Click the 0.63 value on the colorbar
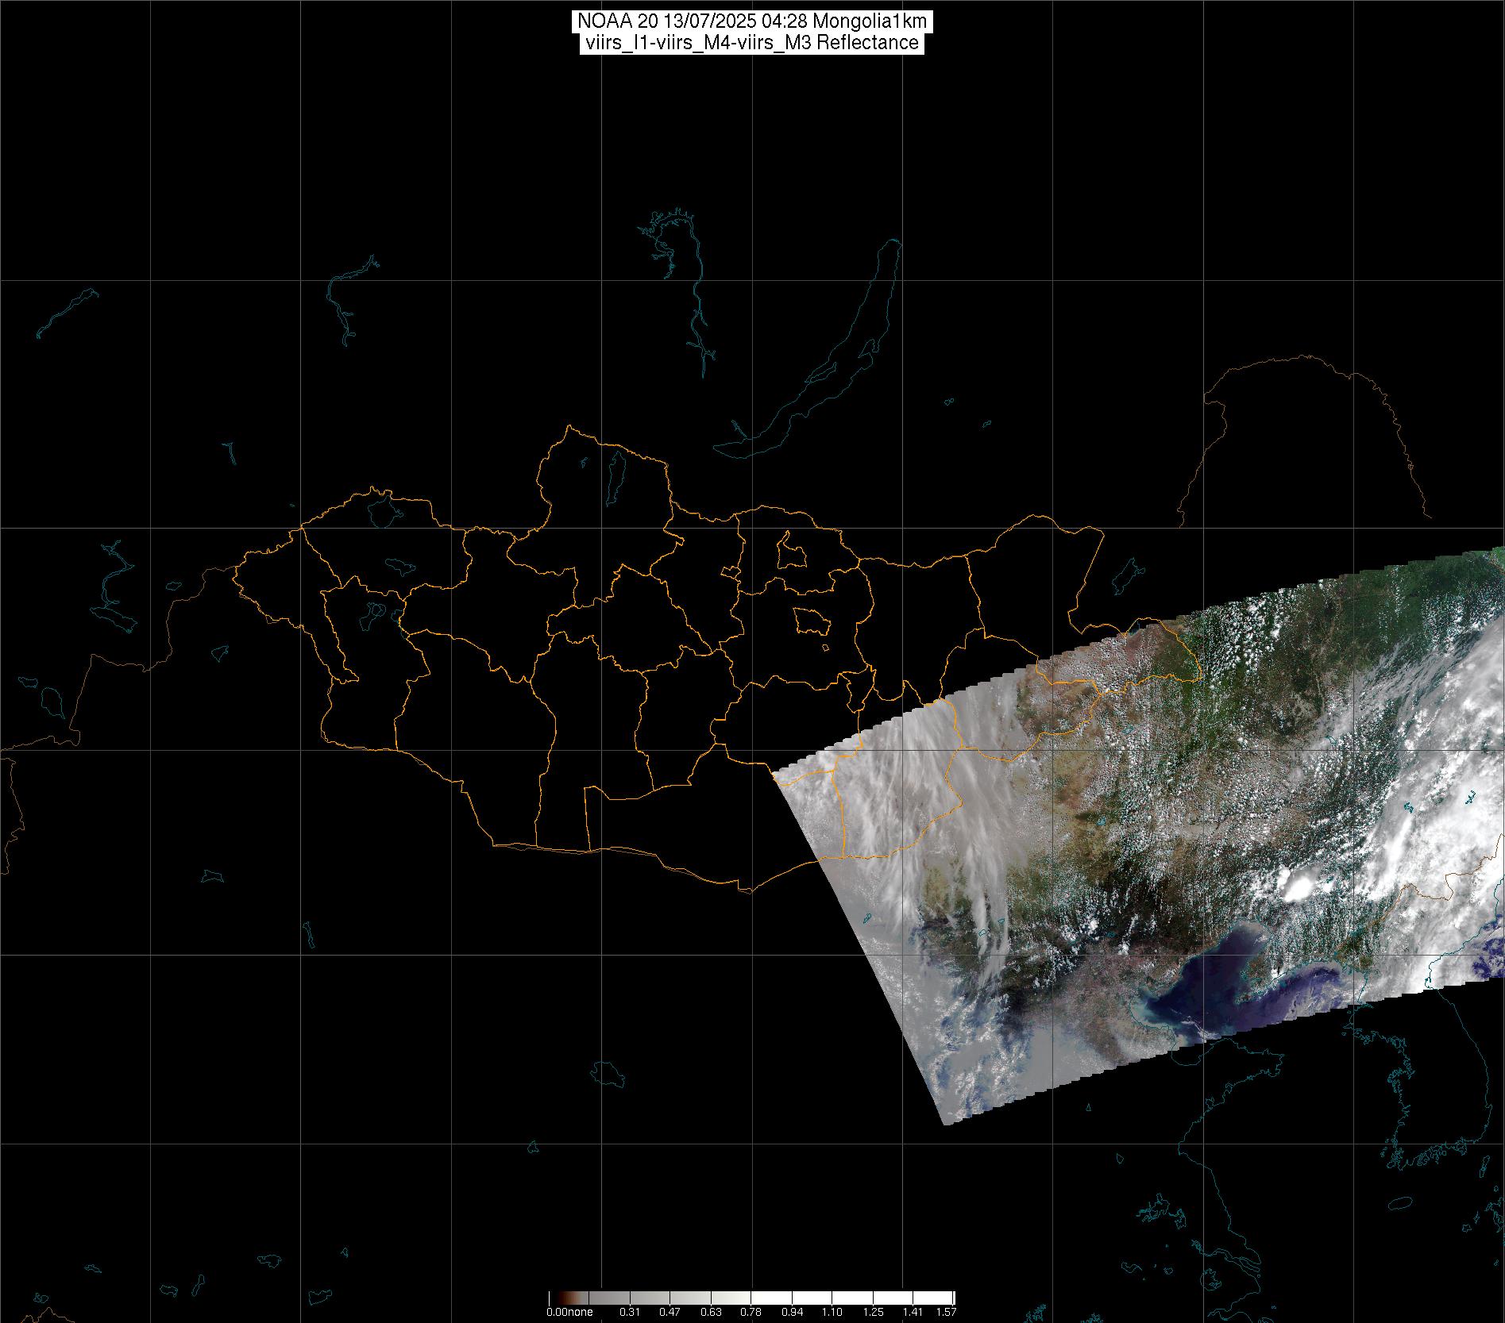 (710, 1312)
